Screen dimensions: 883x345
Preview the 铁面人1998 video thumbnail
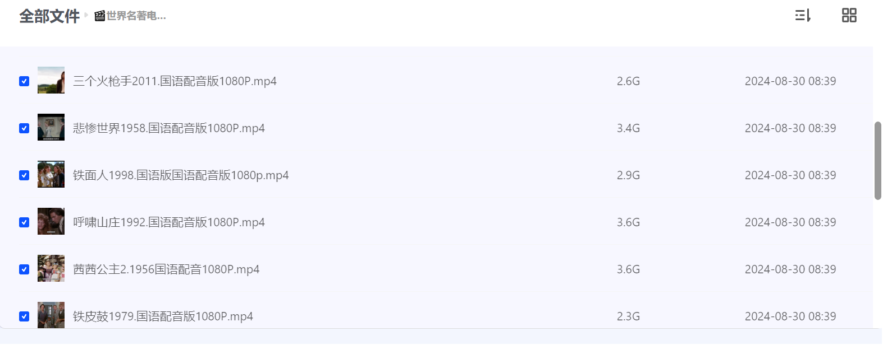[51, 174]
